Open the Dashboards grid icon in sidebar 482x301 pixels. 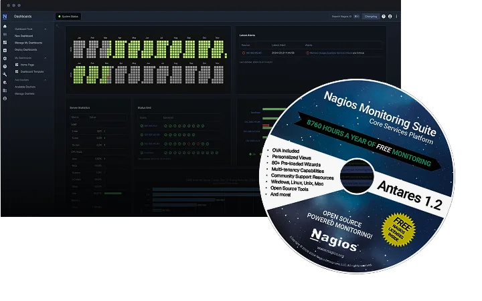(x=5, y=42)
